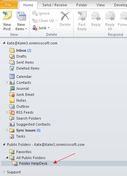Viewport: 127px width, 176px height.
Task: Select the Folder HelpDesk label
Action: point(33,163)
